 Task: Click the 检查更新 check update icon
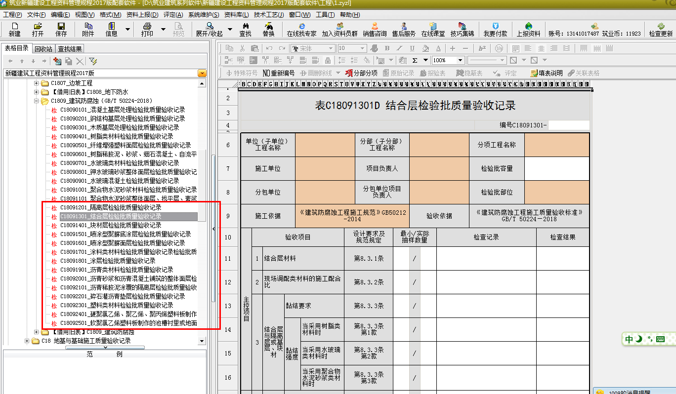(x=661, y=29)
